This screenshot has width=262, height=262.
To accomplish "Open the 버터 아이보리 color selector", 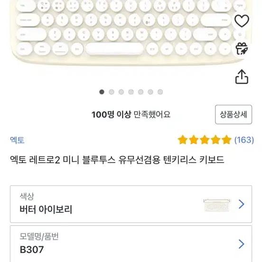I will [x=131, y=204].
